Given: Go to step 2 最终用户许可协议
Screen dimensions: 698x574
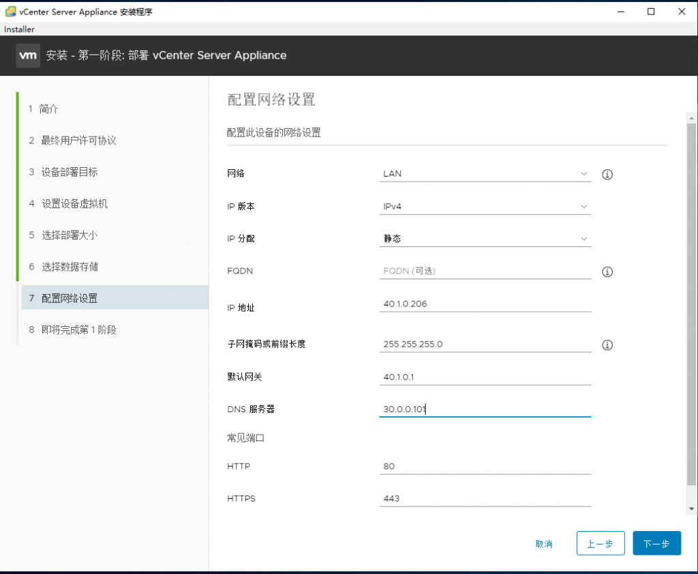Looking at the screenshot, I should pos(72,141).
